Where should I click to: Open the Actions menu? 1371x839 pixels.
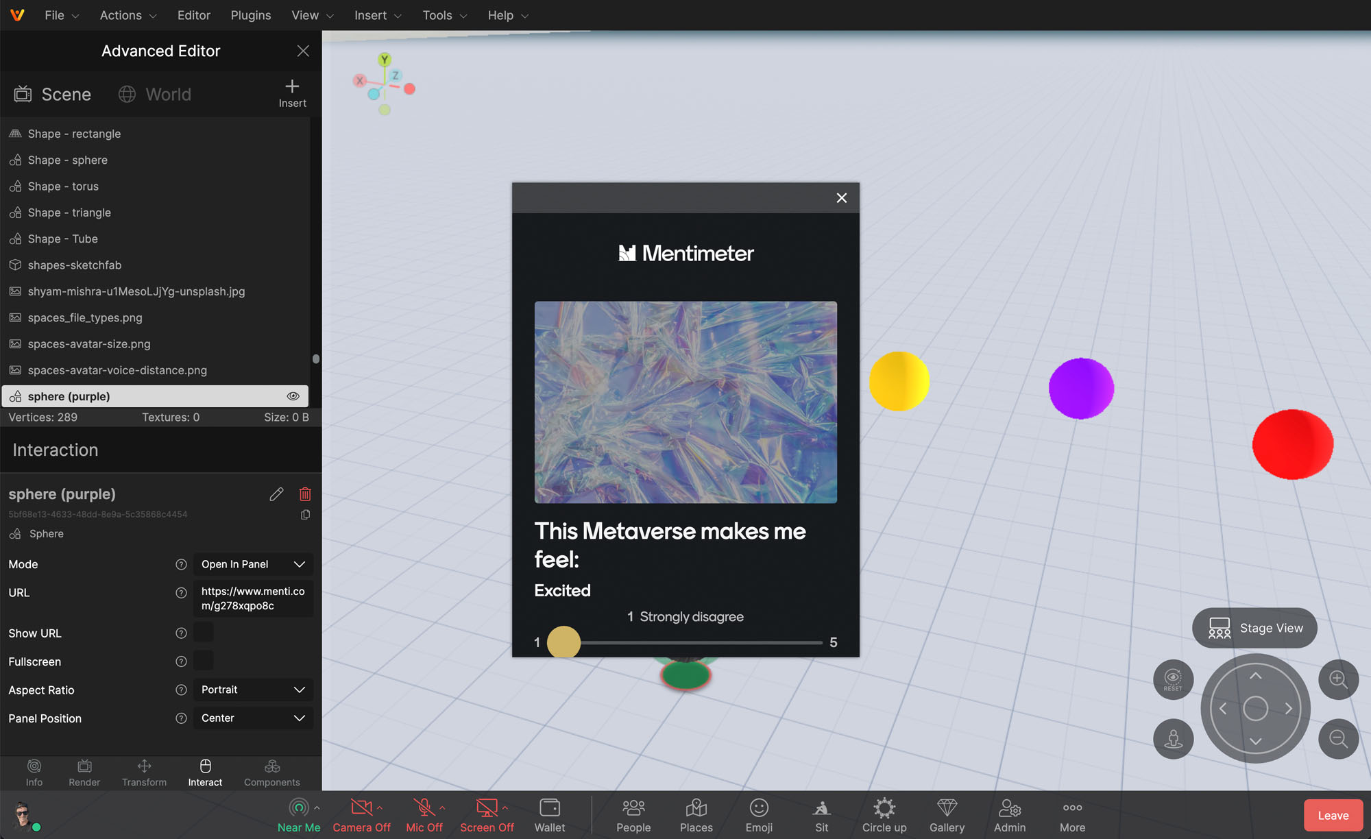coord(128,15)
